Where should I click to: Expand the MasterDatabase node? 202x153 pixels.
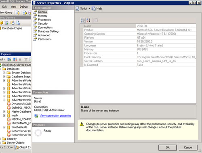[x=4, y=112]
